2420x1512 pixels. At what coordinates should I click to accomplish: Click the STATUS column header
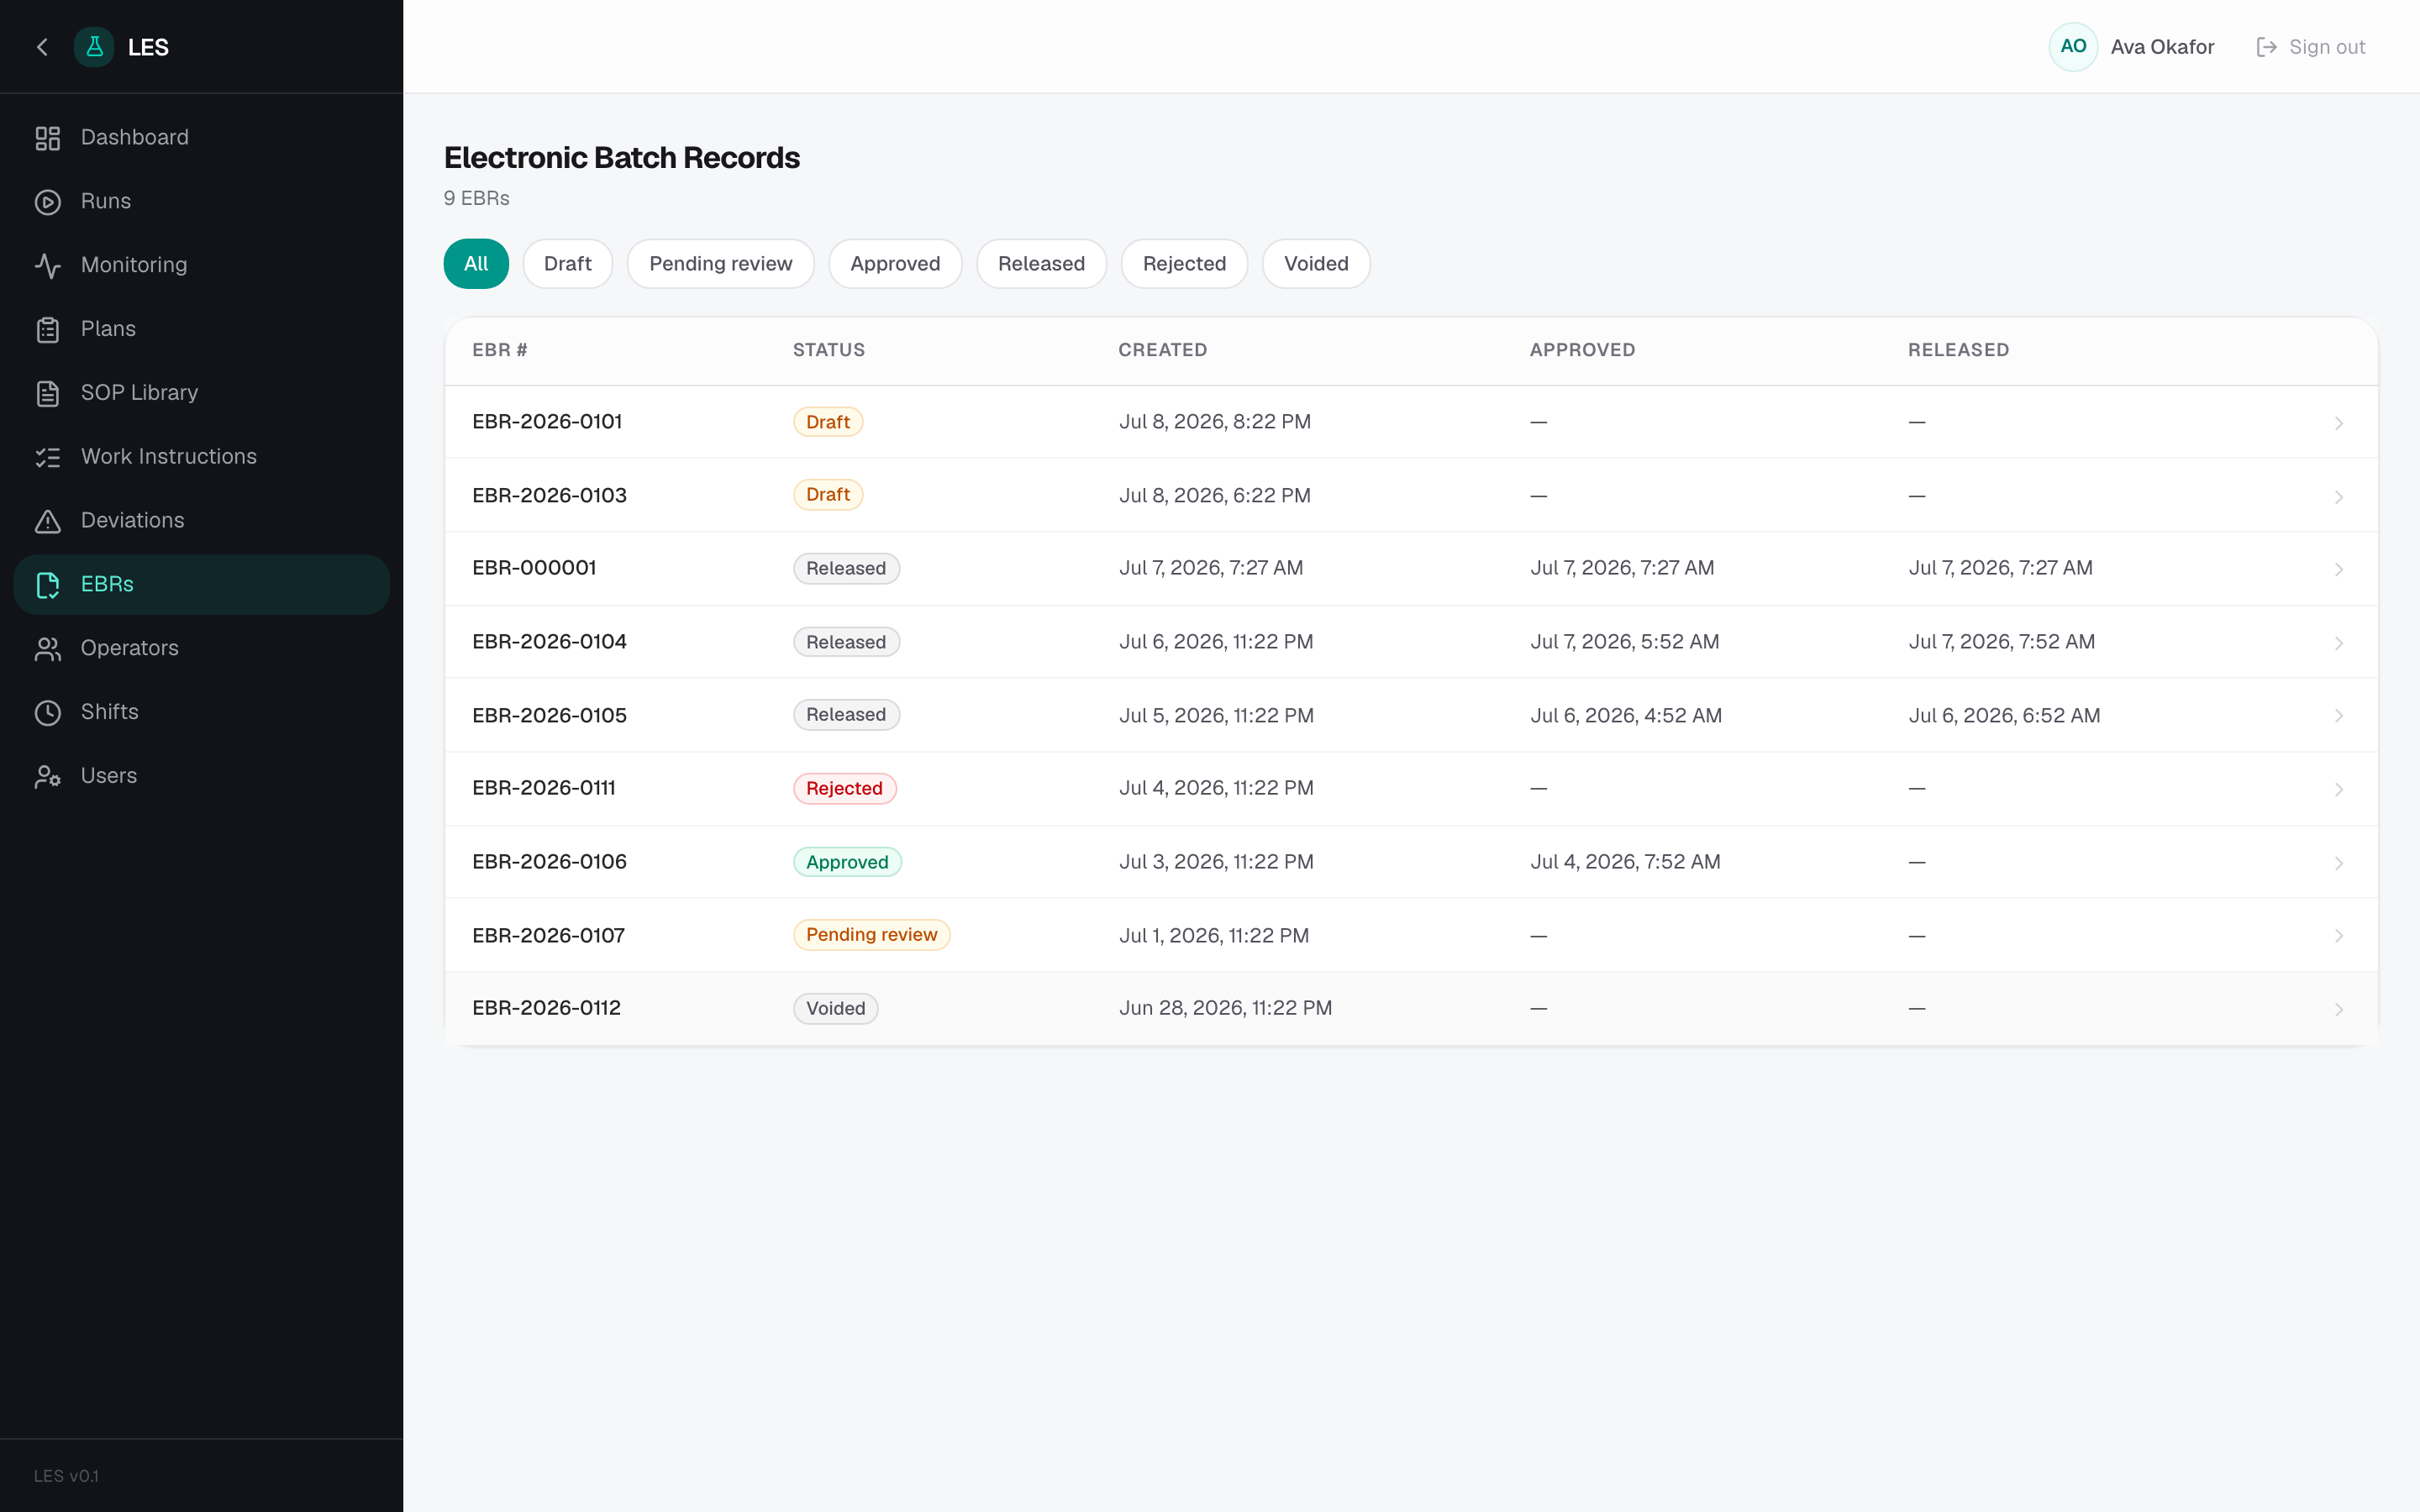(x=829, y=350)
